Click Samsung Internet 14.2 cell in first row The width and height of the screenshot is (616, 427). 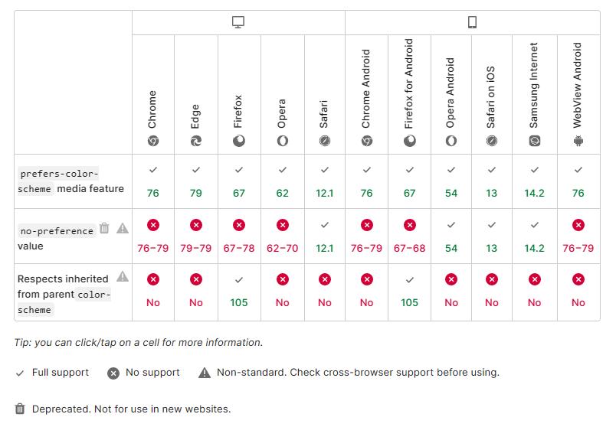(x=535, y=181)
